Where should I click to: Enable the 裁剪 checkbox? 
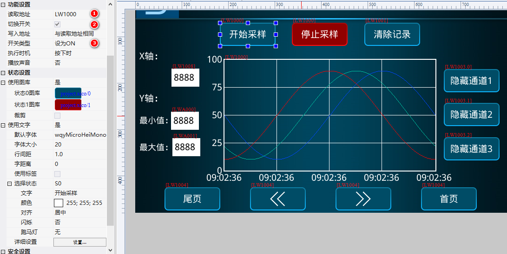58,115
